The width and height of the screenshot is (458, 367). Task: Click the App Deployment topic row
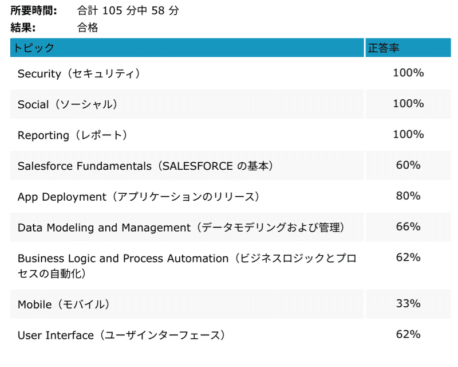click(231, 197)
